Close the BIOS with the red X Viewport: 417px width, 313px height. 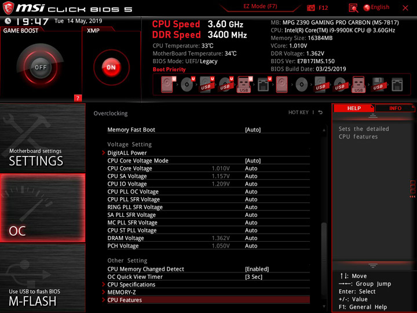tap(405, 8)
